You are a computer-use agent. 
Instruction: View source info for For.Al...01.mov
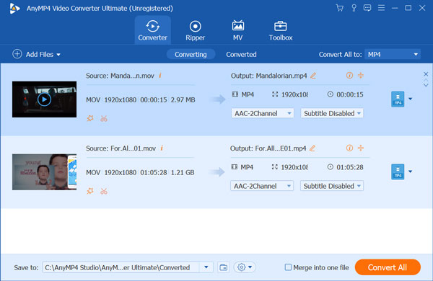(x=162, y=148)
